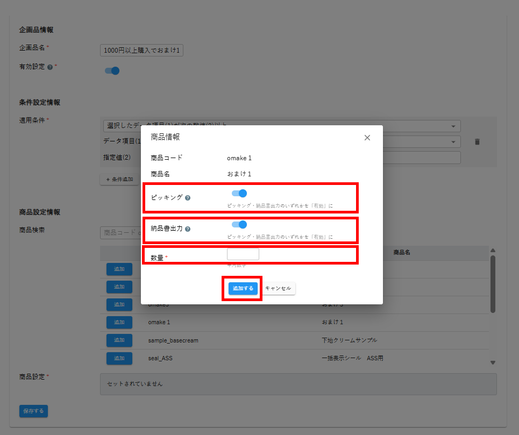This screenshot has height=435, width=519.
Task: Click help icon beside 有効設定 label
Action: pos(50,68)
